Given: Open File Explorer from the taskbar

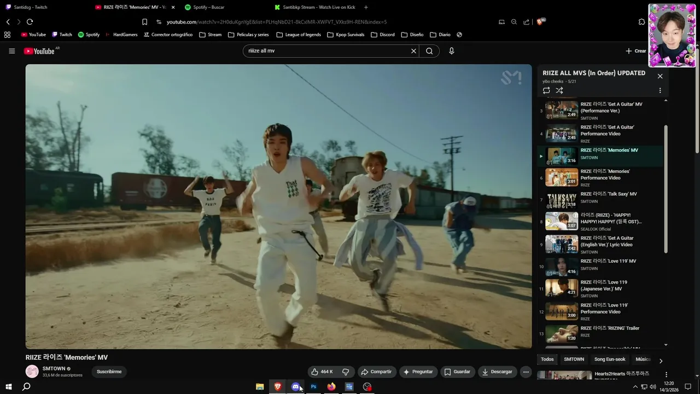Looking at the screenshot, I should [x=260, y=387].
